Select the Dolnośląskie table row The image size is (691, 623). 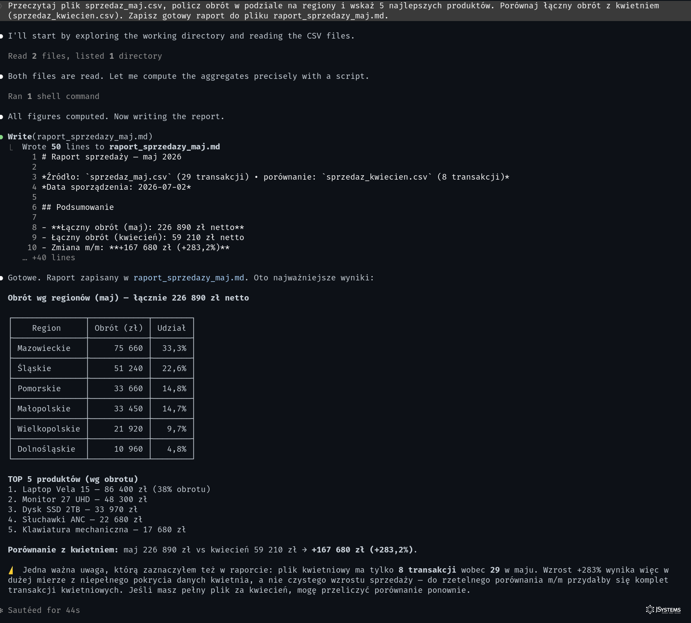tap(102, 449)
